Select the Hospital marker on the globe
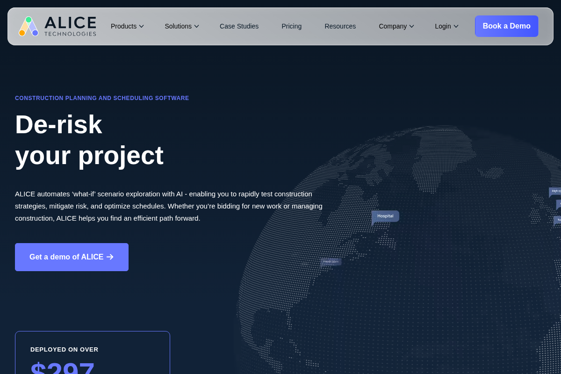The image size is (561, 374). coord(385,216)
